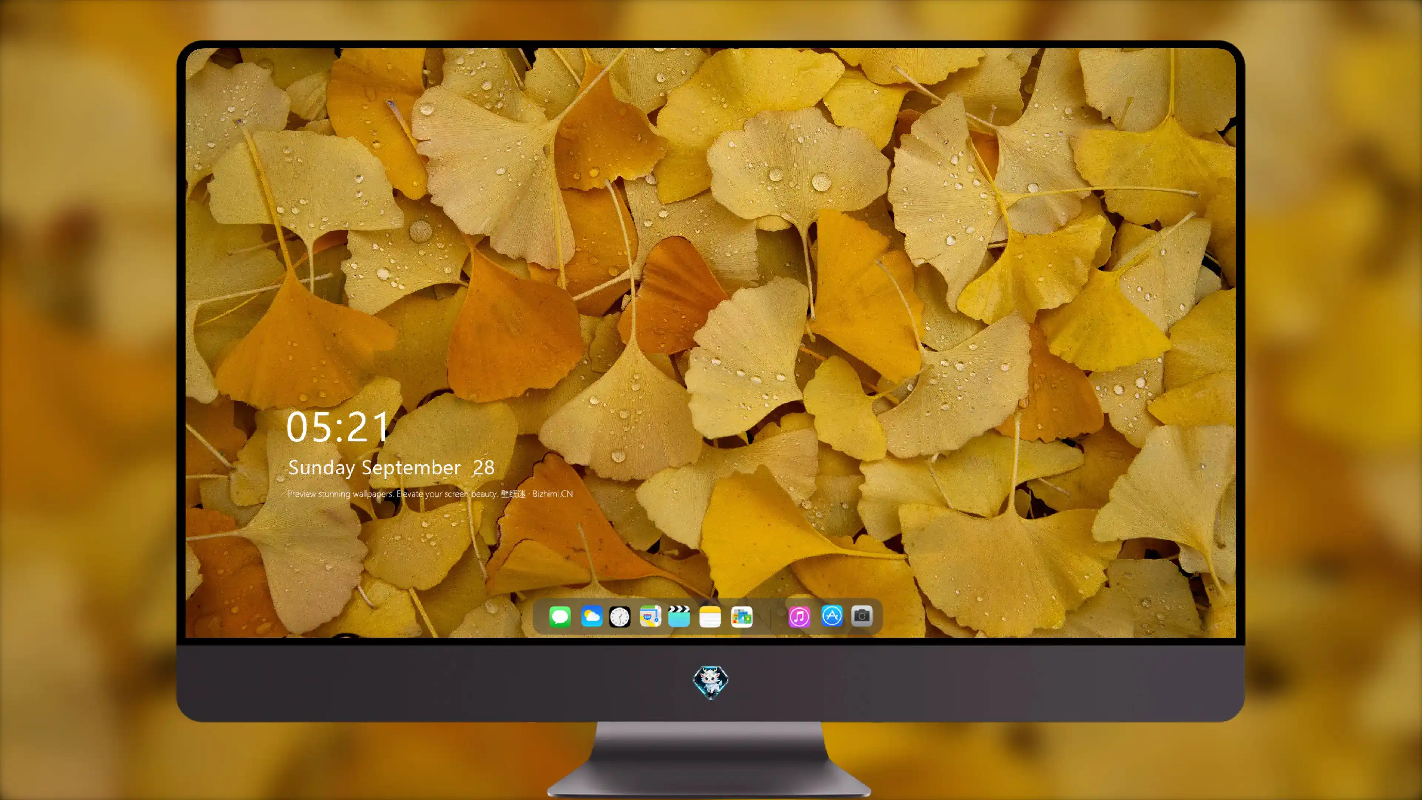Image resolution: width=1422 pixels, height=800 pixels.
Task: Open the Maps app icon
Action: coord(650,616)
